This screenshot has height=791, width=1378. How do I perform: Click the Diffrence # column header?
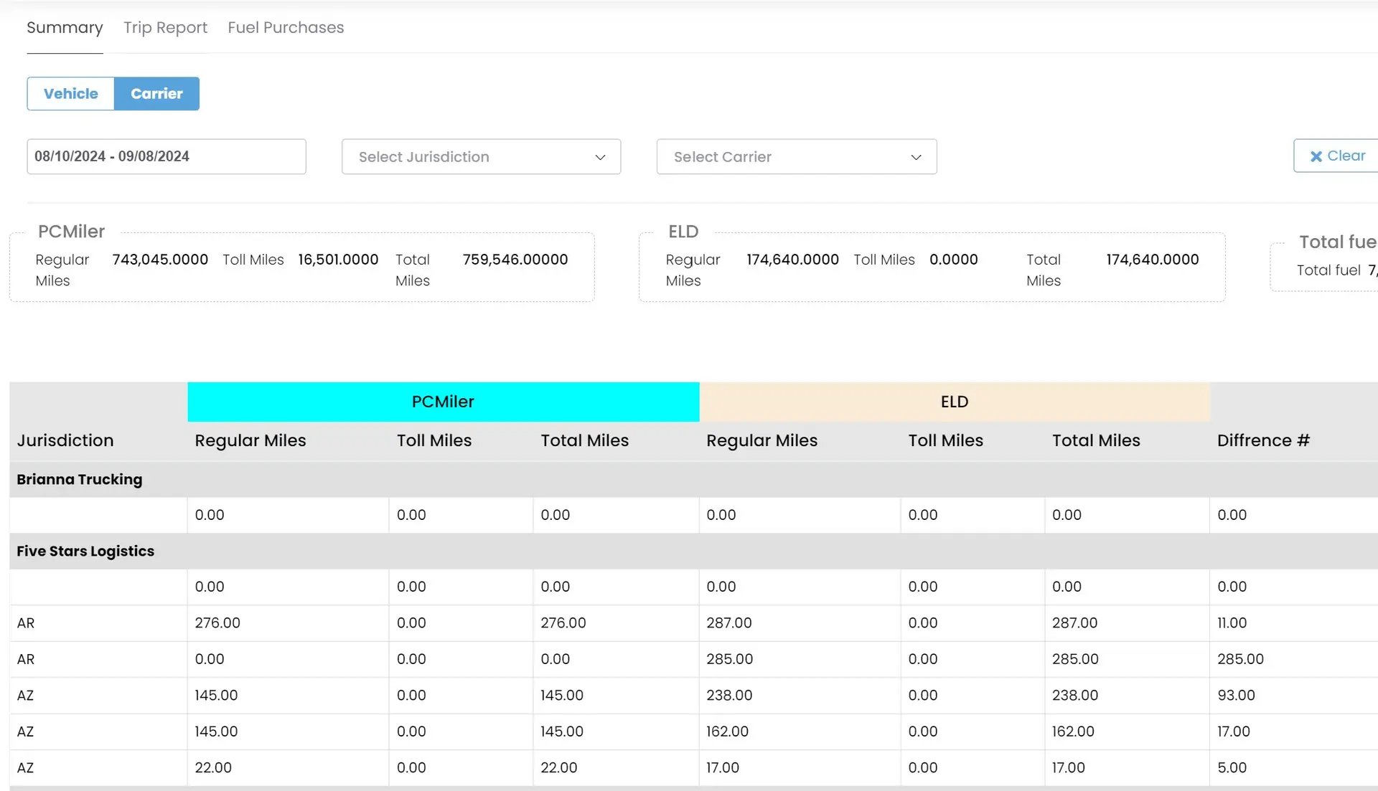click(1262, 440)
